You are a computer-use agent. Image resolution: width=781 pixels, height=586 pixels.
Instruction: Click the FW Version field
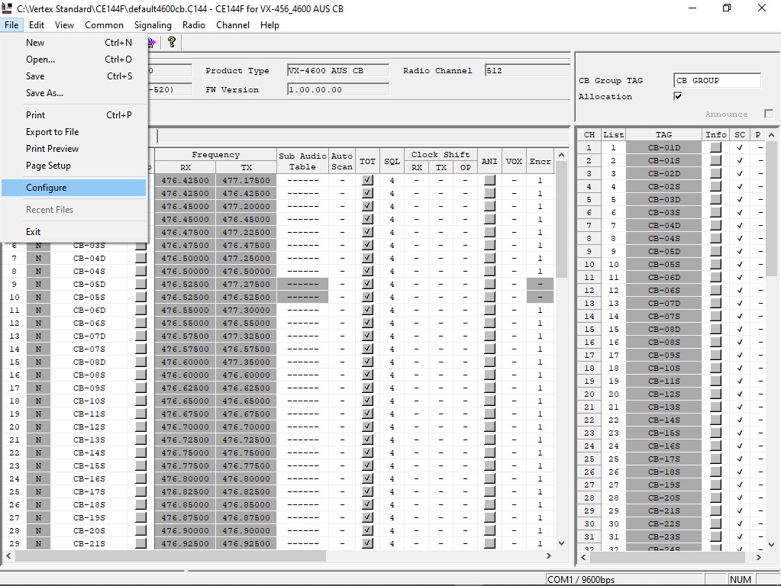click(338, 89)
